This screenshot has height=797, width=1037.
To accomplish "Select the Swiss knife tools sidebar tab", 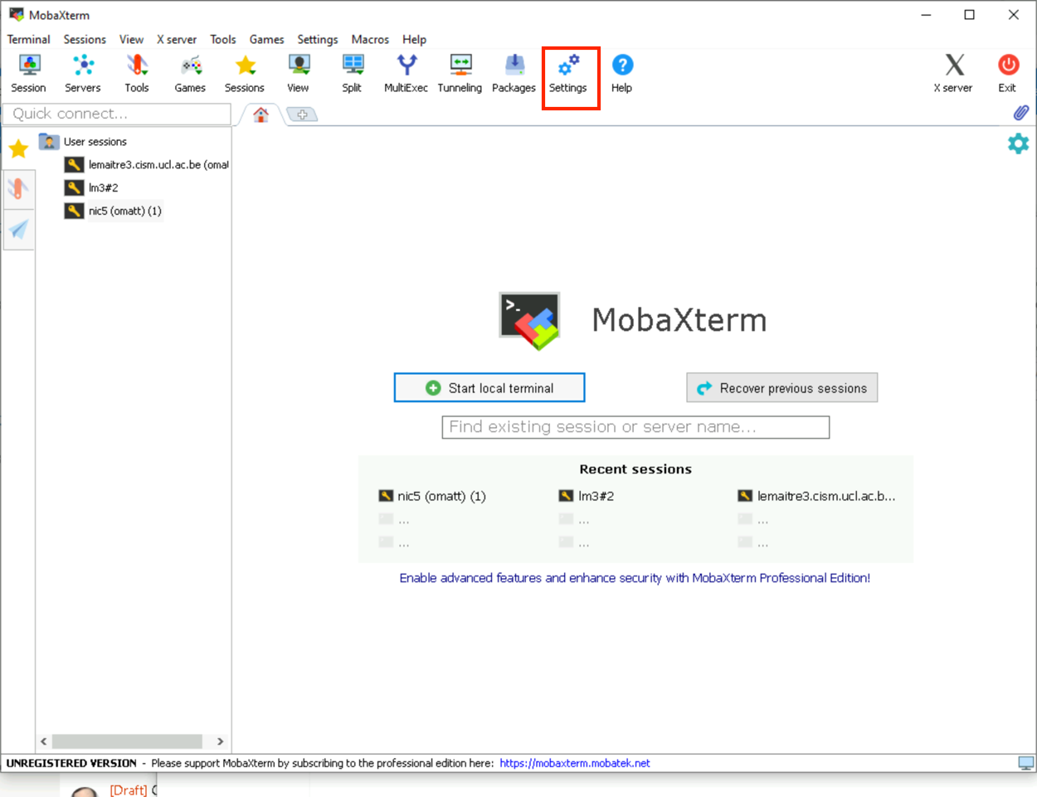I will (x=18, y=188).
